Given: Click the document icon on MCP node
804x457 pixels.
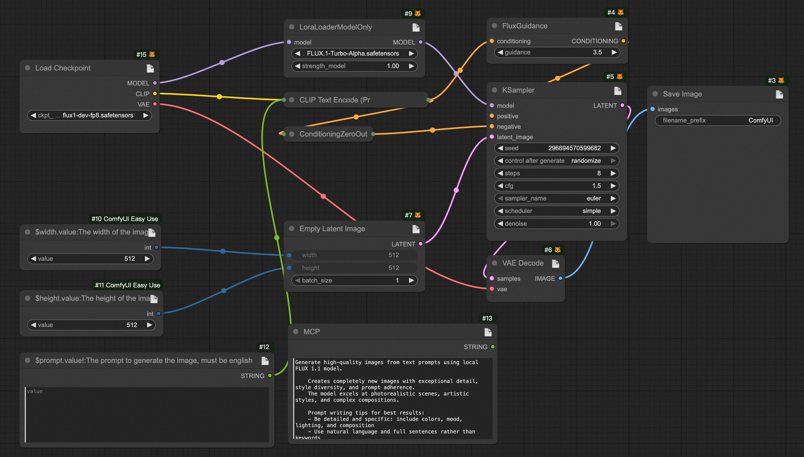Looking at the screenshot, I should coord(488,332).
